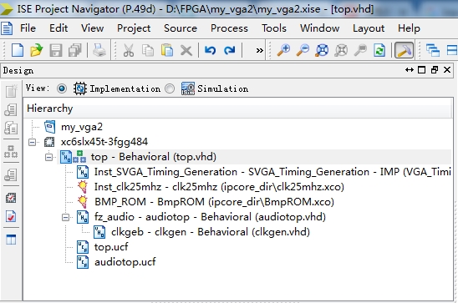Collapse the fz_audio audiotop node
The height and width of the screenshot is (303, 458).
[x=66, y=217]
